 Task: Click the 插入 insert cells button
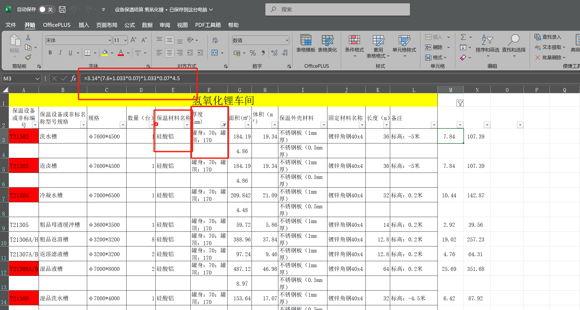(x=434, y=37)
